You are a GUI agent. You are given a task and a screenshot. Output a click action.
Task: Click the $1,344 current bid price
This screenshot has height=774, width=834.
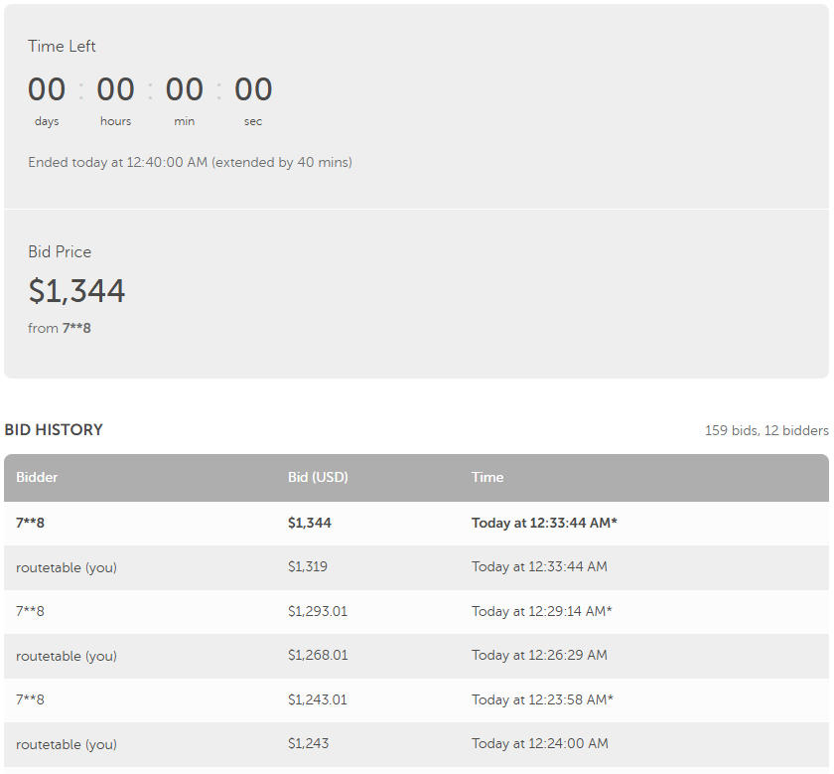76,291
